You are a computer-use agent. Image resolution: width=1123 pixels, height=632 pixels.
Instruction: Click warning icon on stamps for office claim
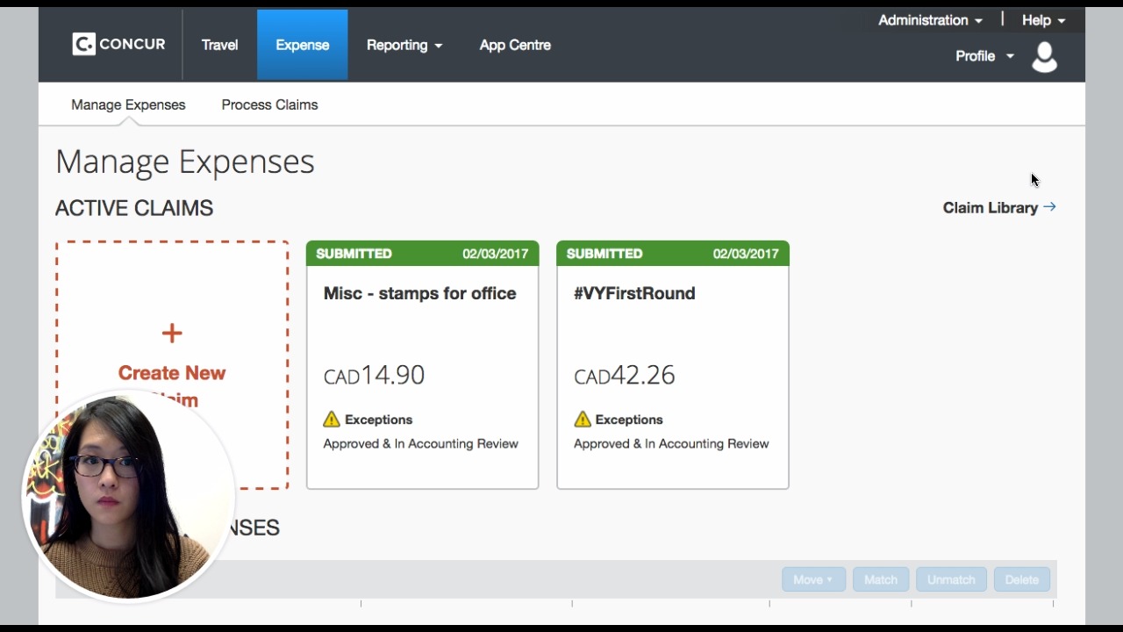[x=332, y=419]
